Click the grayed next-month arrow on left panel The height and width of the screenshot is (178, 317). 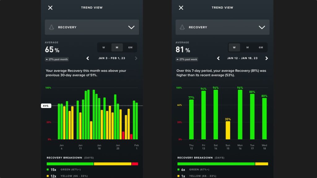click(x=136, y=58)
